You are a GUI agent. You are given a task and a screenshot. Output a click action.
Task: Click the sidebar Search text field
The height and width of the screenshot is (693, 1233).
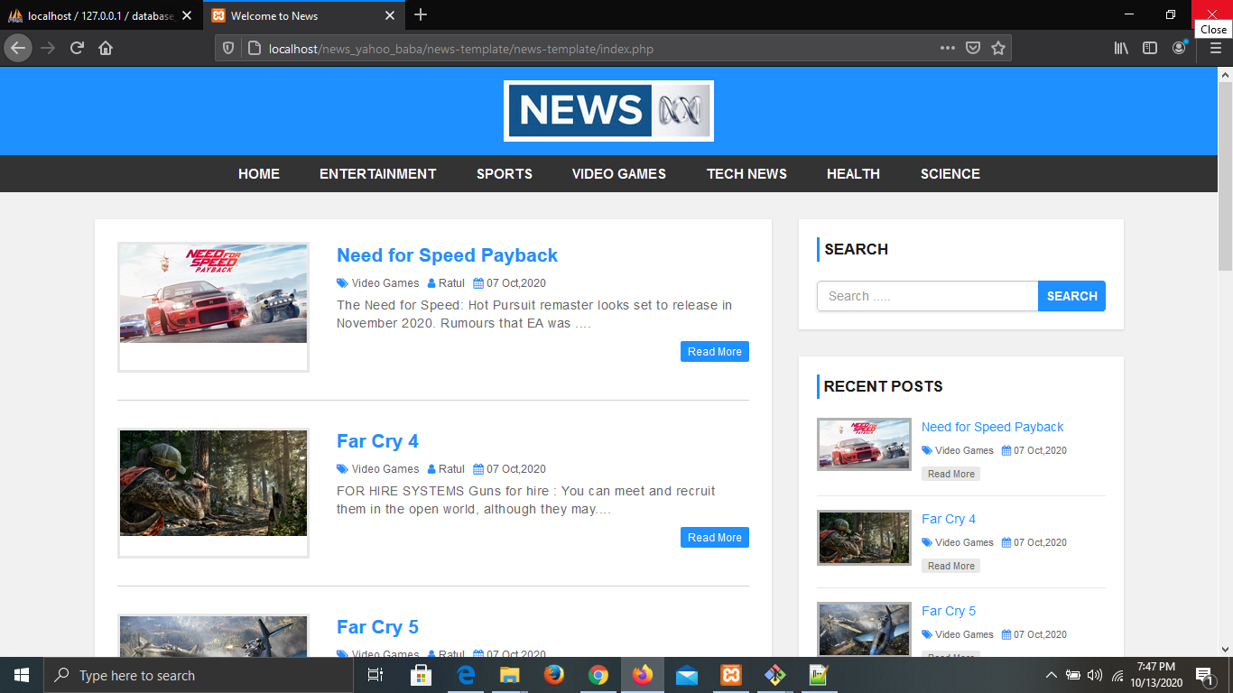pyautogui.click(x=928, y=296)
